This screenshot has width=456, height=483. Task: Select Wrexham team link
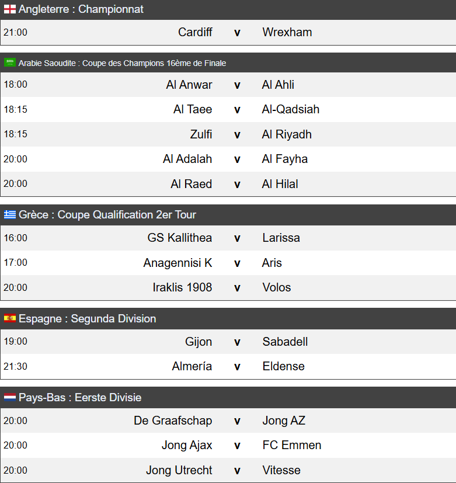[x=287, y=32]
